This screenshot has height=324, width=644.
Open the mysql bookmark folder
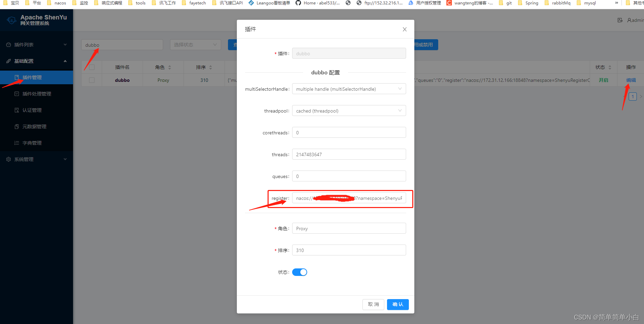586,3
